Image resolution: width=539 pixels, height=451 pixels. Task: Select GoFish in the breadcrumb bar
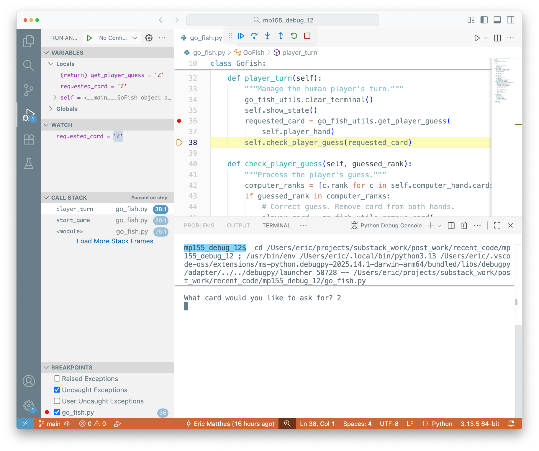tap(253, 53)
